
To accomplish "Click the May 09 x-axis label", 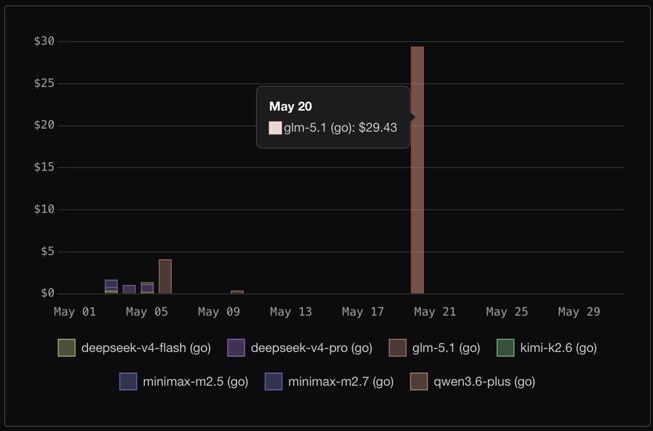I will pyautogui.click(x=219, y=312).
